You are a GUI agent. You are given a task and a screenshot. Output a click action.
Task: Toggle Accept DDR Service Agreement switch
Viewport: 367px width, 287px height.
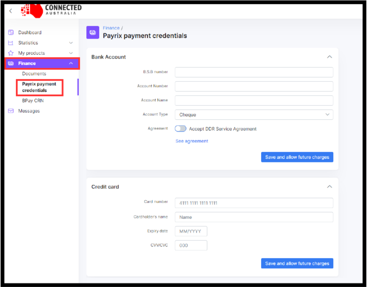pyautogui.click(x=180, y=129)
